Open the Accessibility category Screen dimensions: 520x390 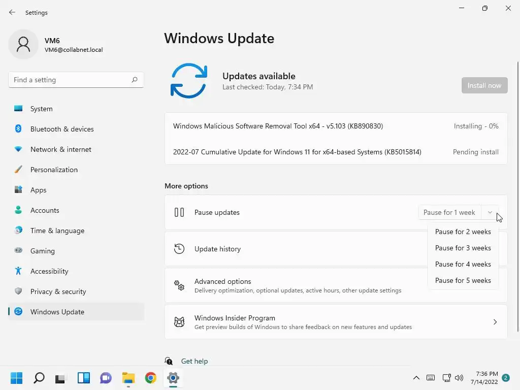pyautogui.click(x=76, y=271)
